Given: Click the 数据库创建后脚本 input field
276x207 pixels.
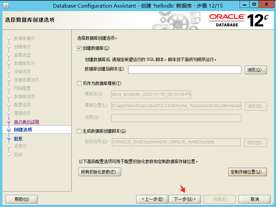Looking at the screenshot, I should [185, 69].
